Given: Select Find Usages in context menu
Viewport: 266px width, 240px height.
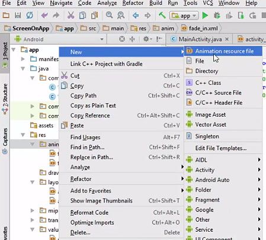Looking at the screenshot, I should [x=121, y=137].
